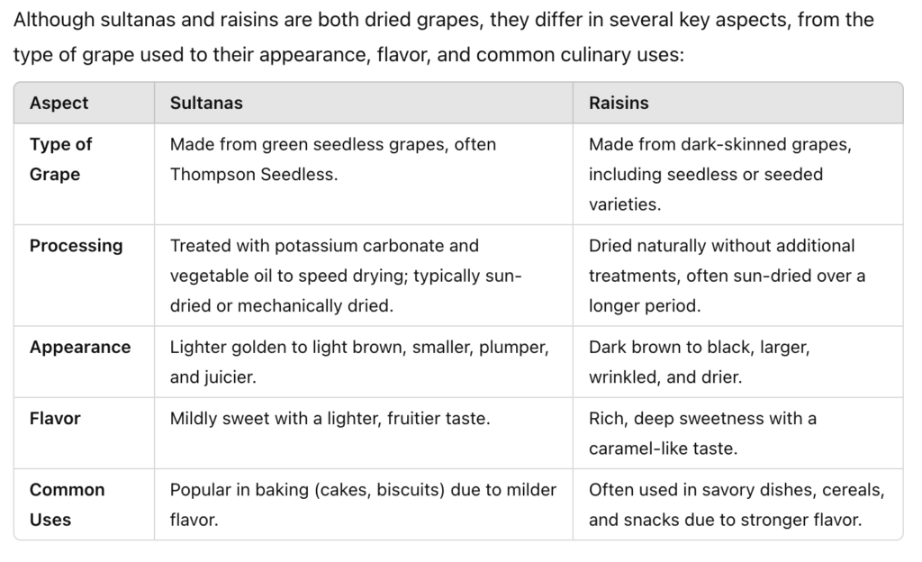Image resolution: width=922 pixels, height=562 pixels.
Task: Click the Sultanas column header
Action: tap(206, 103)
